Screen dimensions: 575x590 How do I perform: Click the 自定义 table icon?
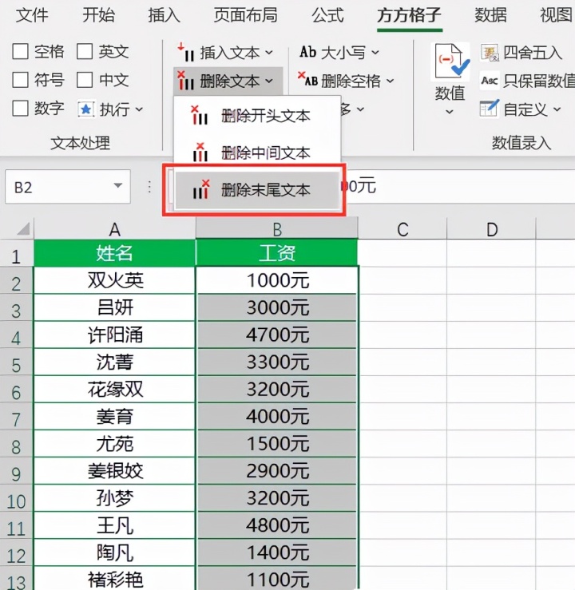point(490,109)
